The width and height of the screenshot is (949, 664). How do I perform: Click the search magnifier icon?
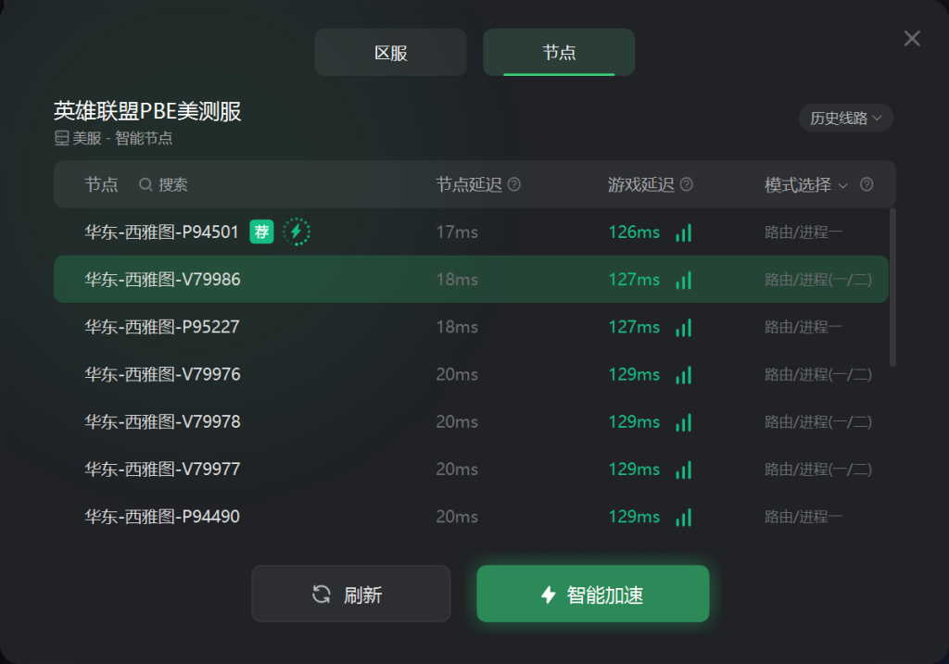146,184
